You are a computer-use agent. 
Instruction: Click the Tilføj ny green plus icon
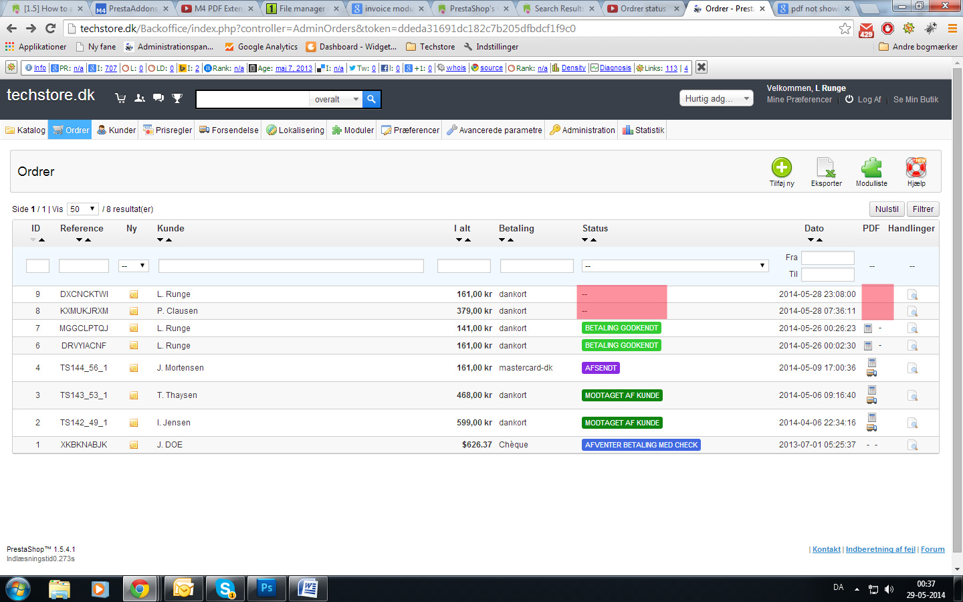[781, 167]
